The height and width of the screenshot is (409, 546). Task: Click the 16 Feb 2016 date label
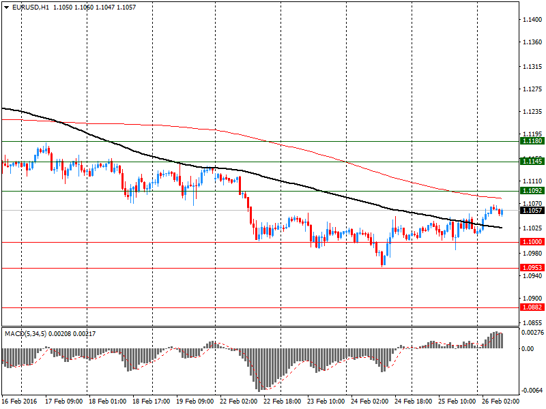[x=19, y=402]
